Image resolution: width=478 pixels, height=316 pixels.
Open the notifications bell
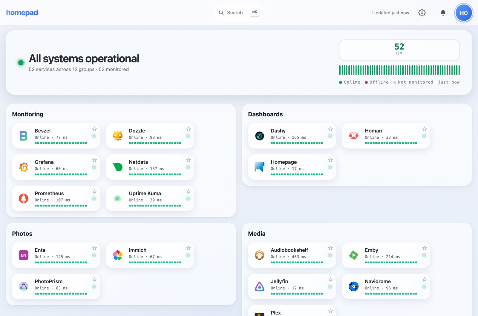(x=443, y=13)
